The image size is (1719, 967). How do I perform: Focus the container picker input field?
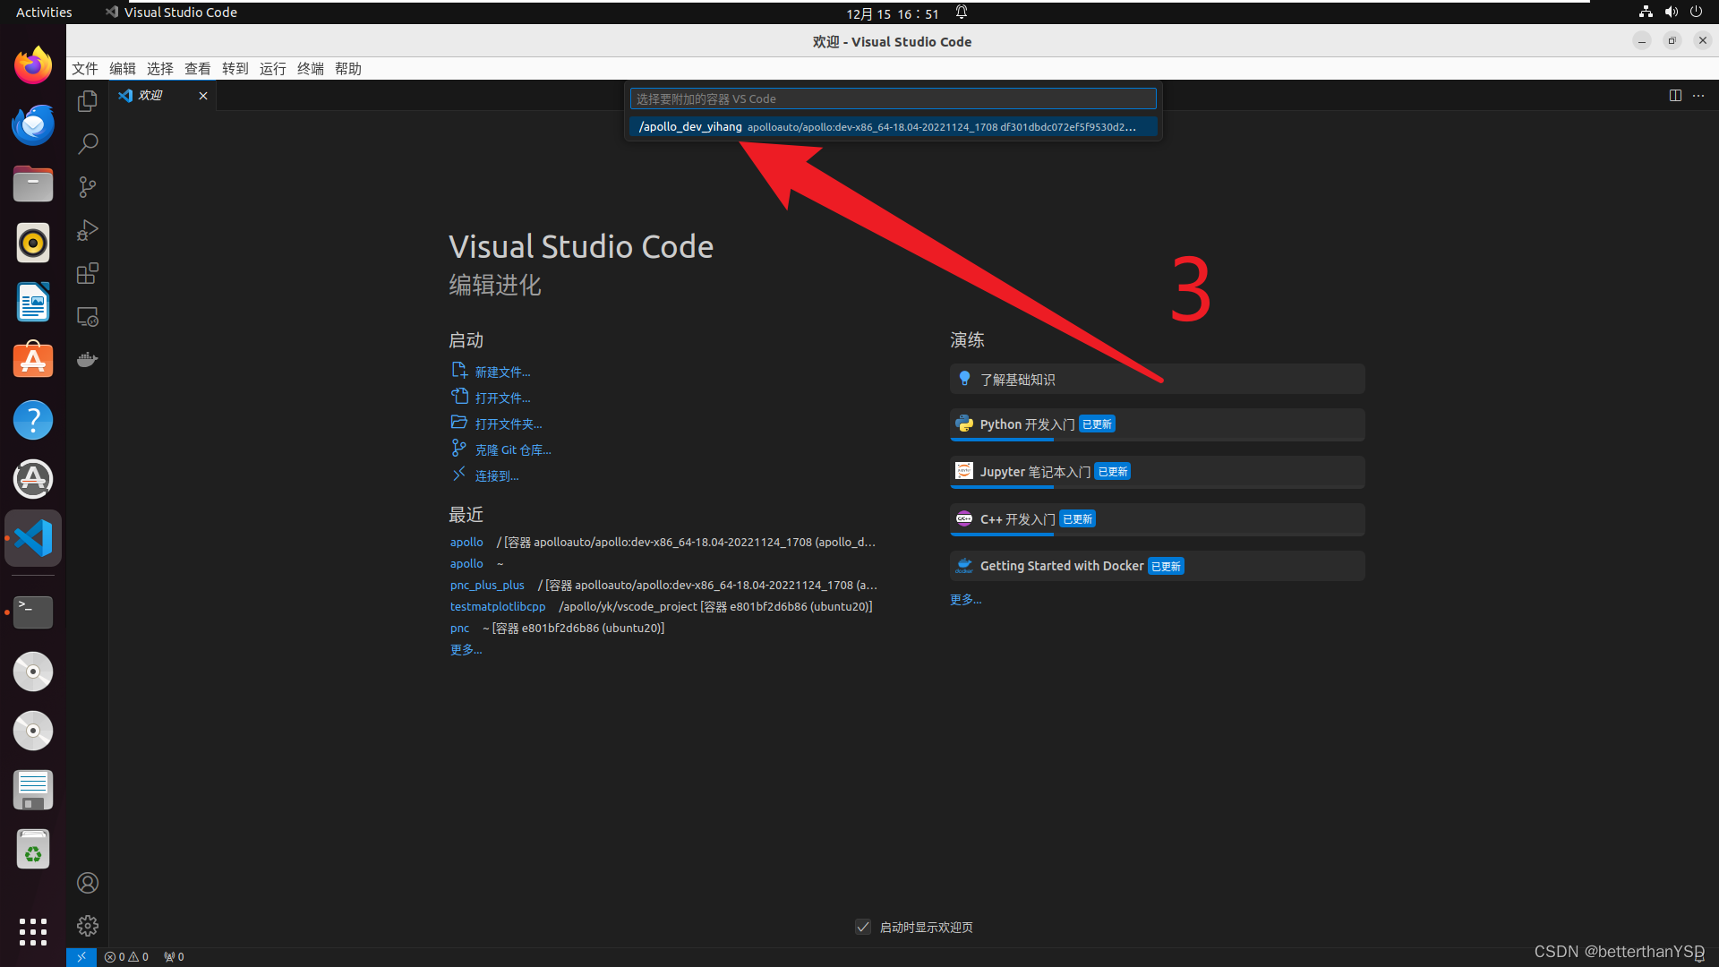pyautogui.click(x=893, y=98)
